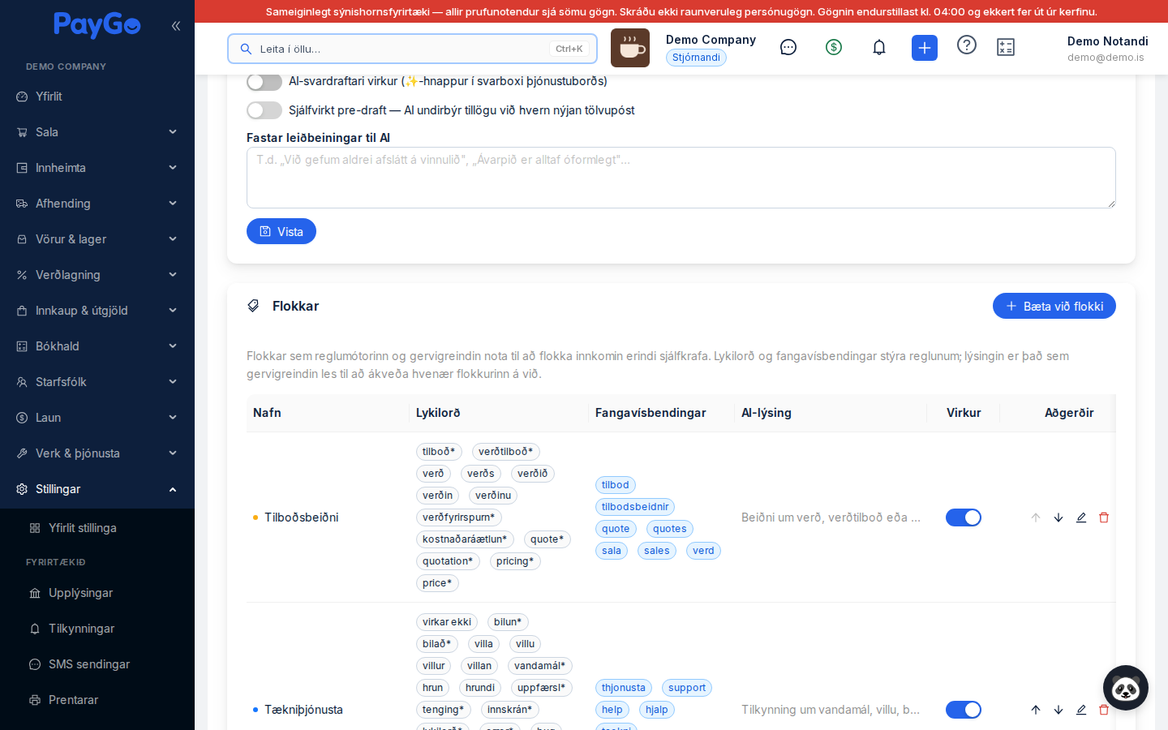This screenshot has height=730, width=1168.
Task: Click the green dollar currency icon
Action: click(x=834, y=47)
